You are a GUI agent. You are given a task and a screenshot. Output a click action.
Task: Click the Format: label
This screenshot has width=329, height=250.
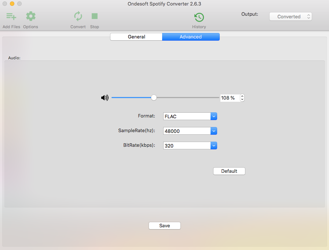pyautogui.click(x=146, y=116)
